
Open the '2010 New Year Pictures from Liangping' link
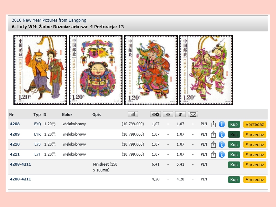point(49,20)
